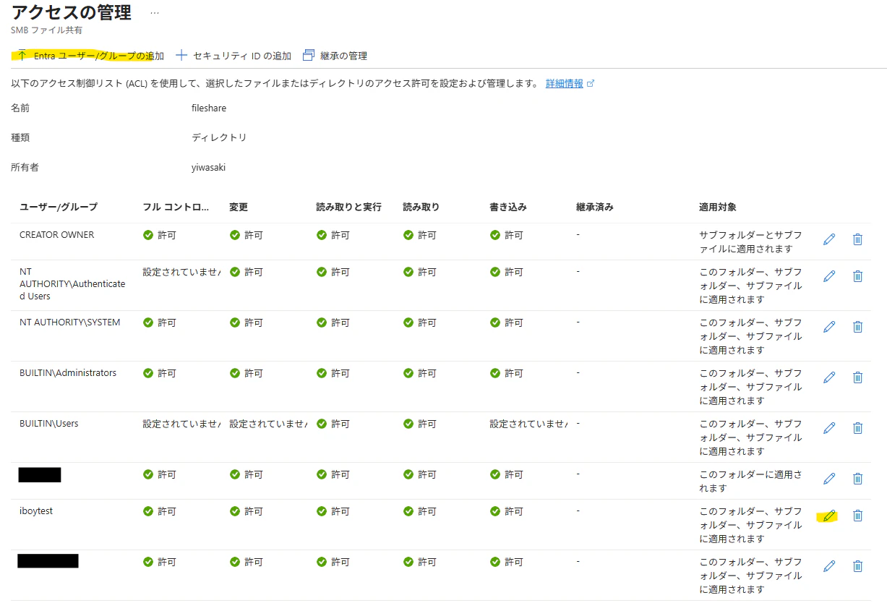Click the 継承済み column header
This screenshot has width=887, height=611.
[595, 207]
